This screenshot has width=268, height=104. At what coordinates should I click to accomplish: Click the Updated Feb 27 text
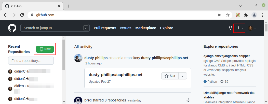click(x=100, y=81)
